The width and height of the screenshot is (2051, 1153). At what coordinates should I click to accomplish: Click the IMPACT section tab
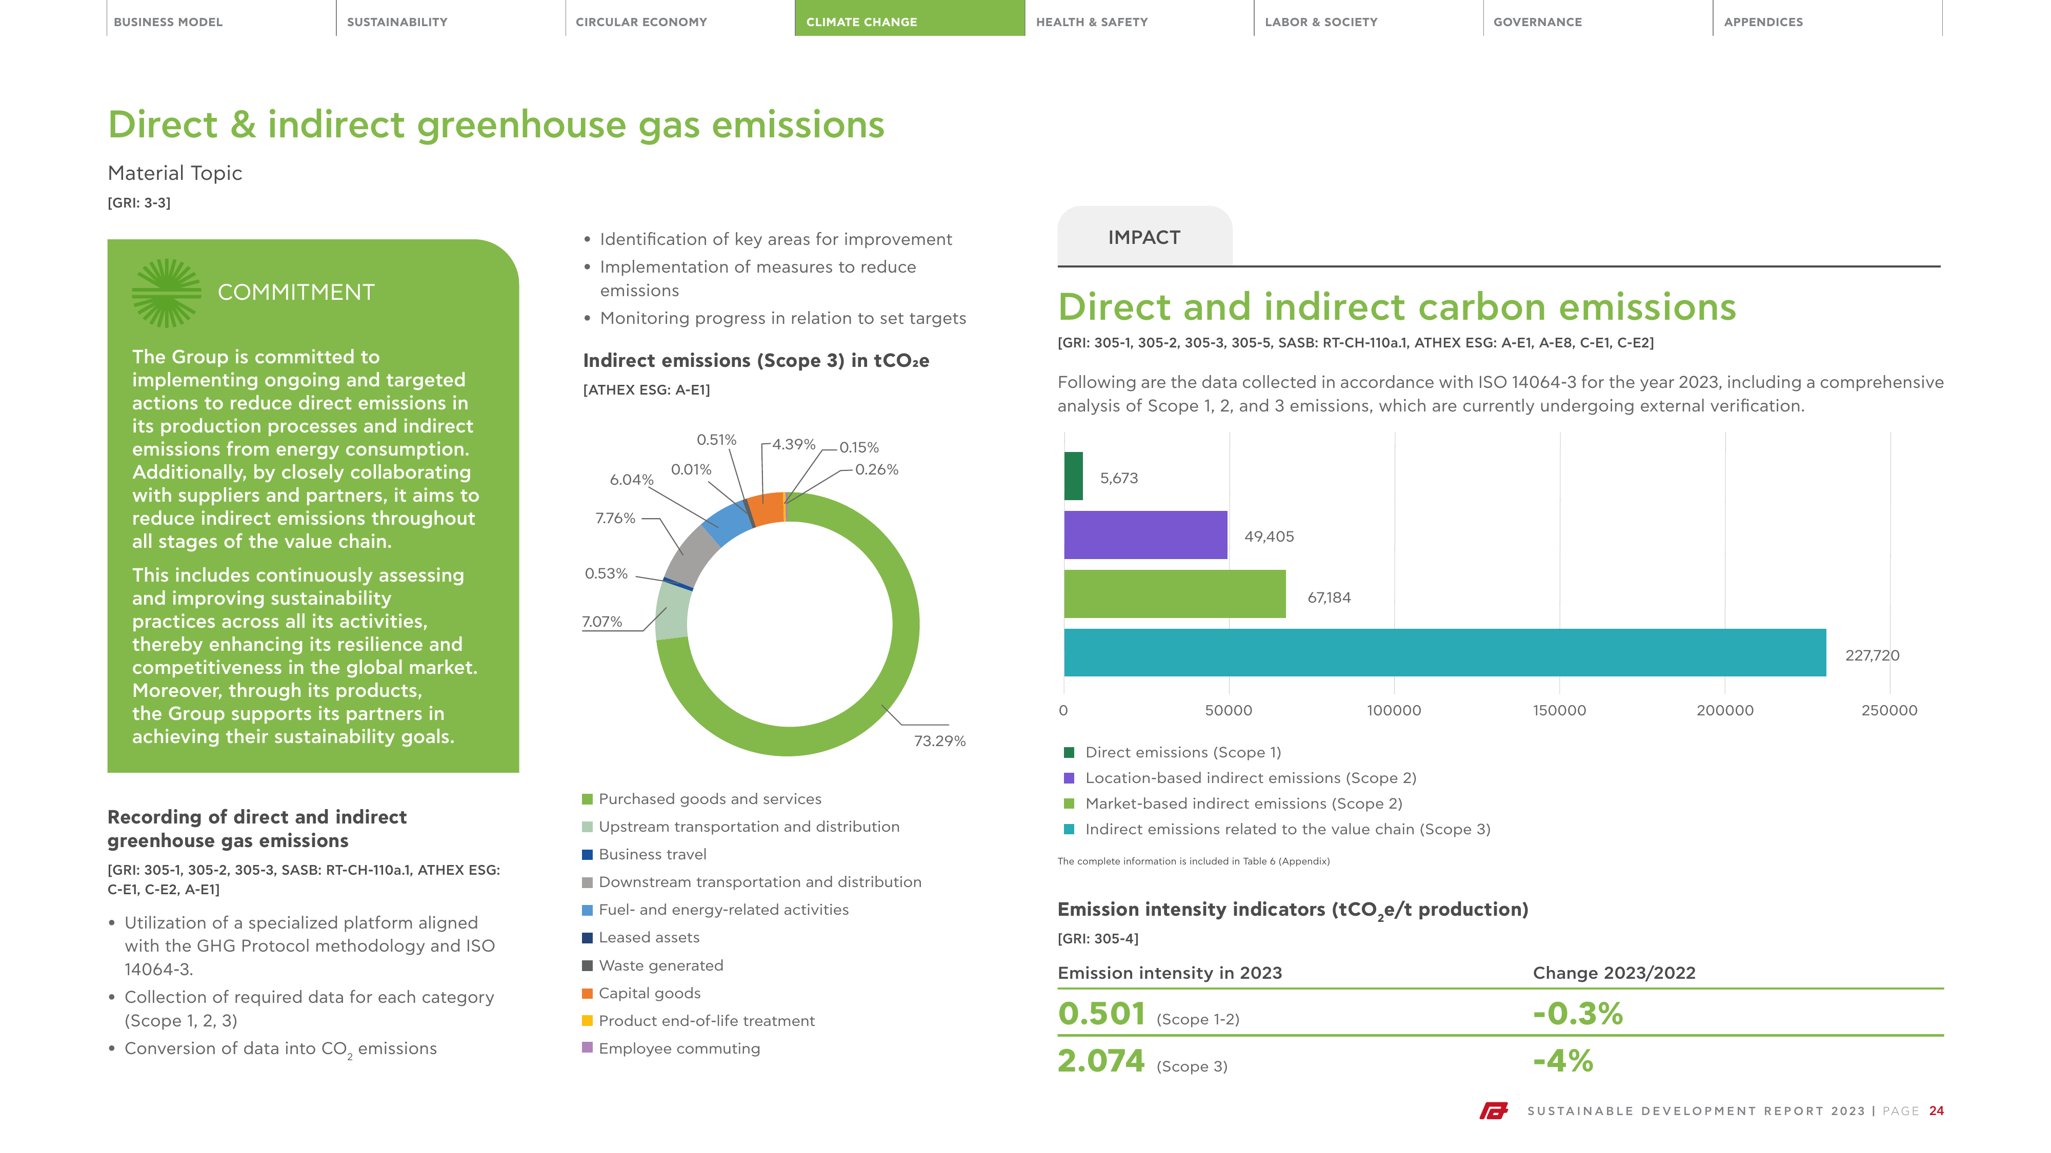pyautogui.click(x=1144, y=236)
